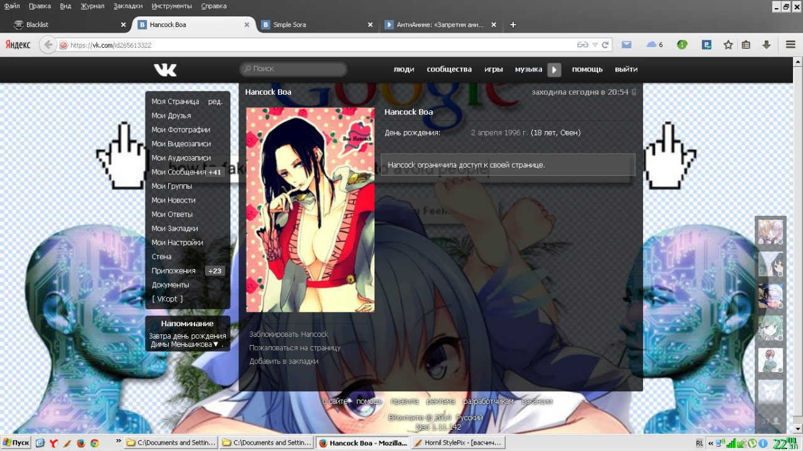Switch to Hornil StylePix taskbar window
Viewport: 803px width, 451px height.
tap(458, 443)
